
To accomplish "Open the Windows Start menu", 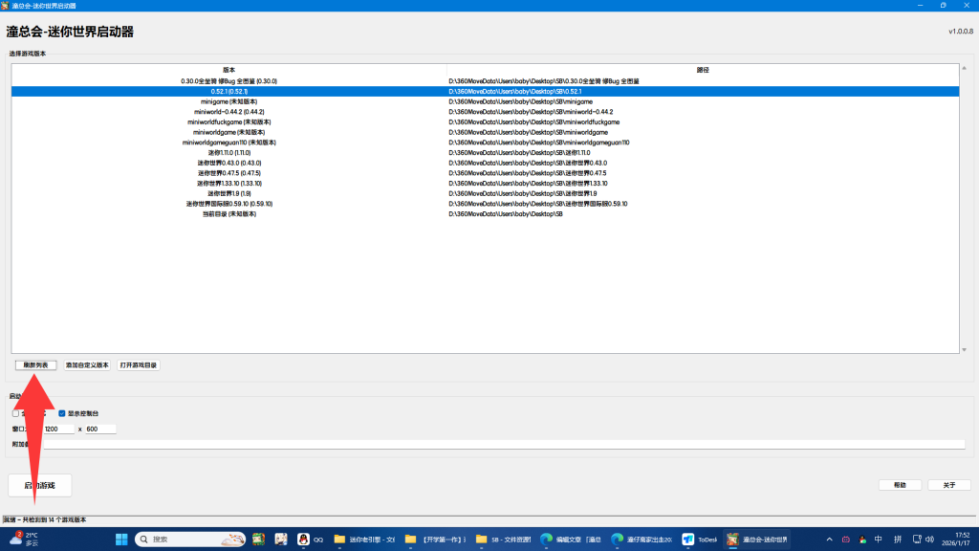I will pos(122,540).
